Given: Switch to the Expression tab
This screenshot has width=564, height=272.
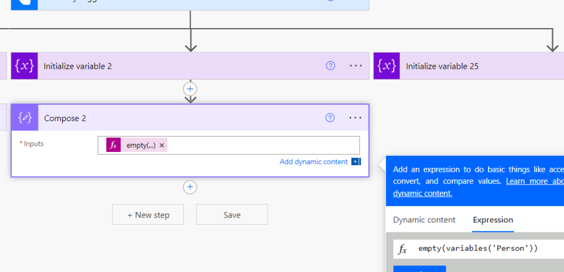Looking at the screenshot, I should point(493,220).
